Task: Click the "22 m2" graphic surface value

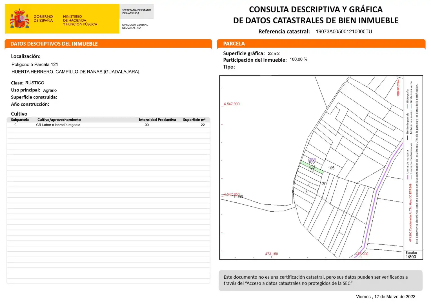Action: coord(274,53)
